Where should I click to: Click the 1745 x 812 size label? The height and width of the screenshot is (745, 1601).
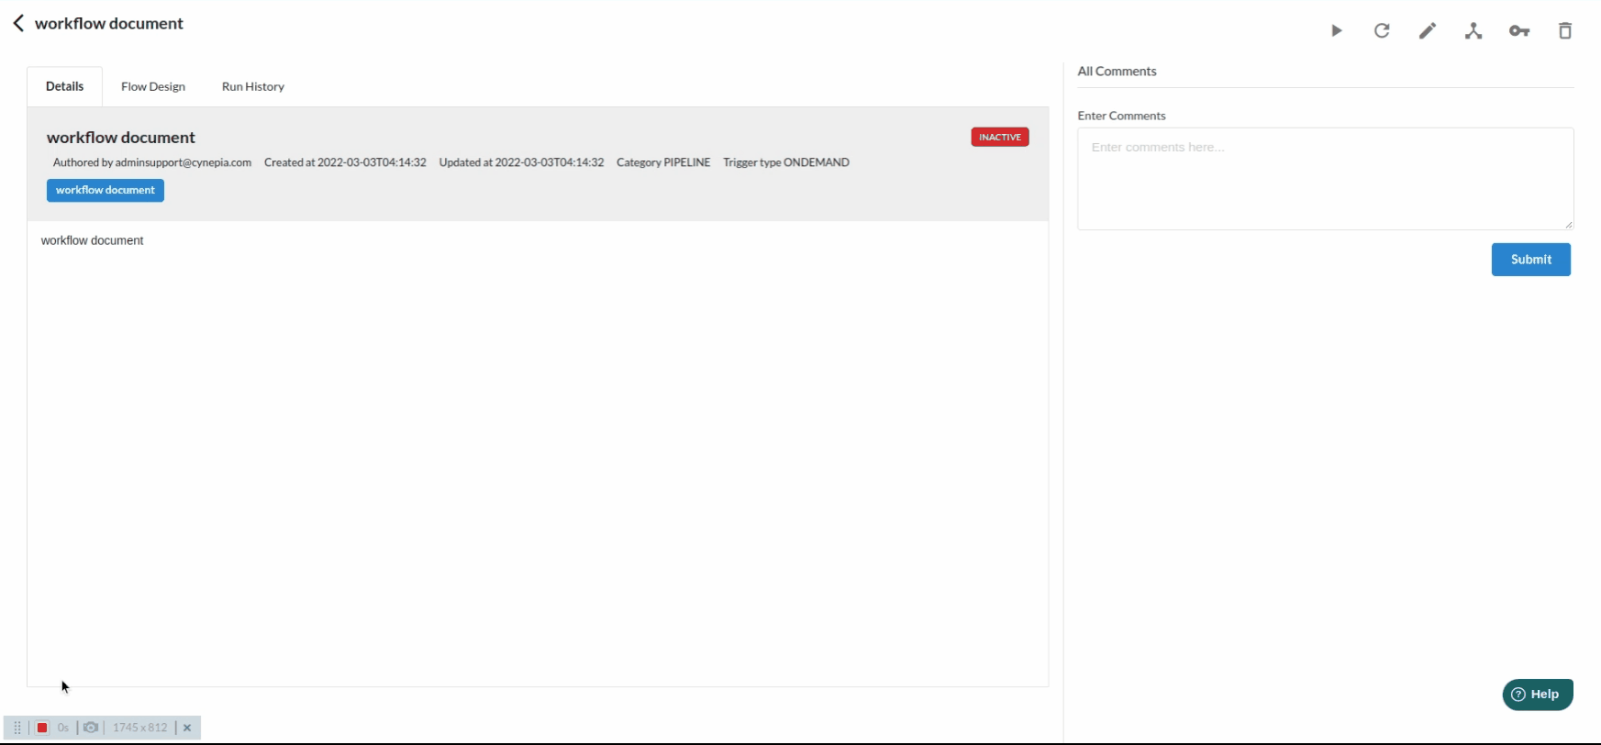tap(140, 728)
